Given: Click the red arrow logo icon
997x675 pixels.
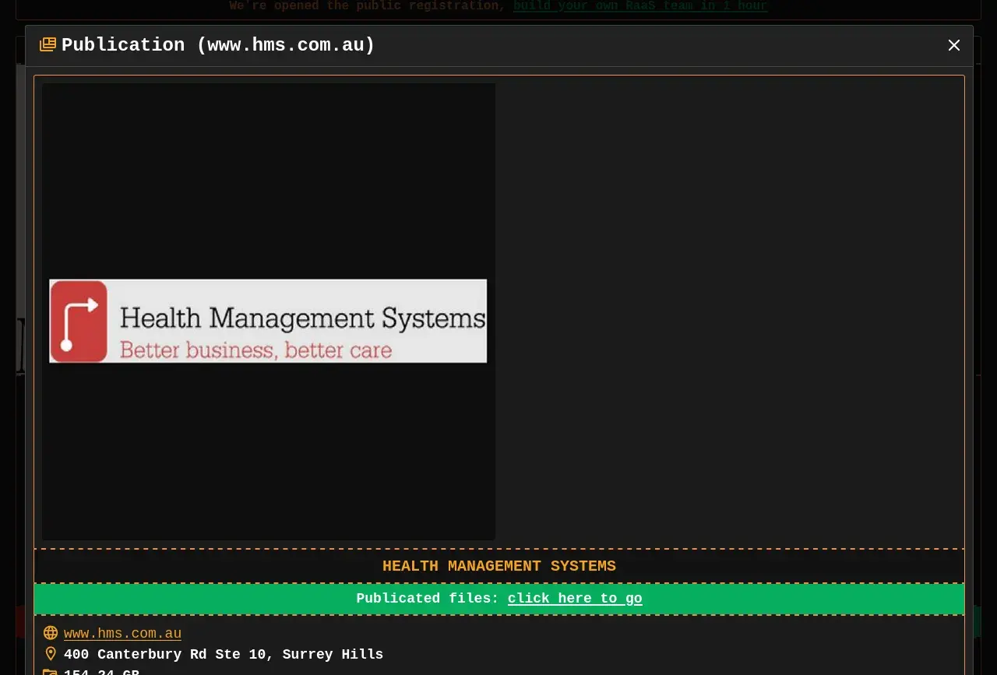Looking at the screenshot, I should click(79, 321).
